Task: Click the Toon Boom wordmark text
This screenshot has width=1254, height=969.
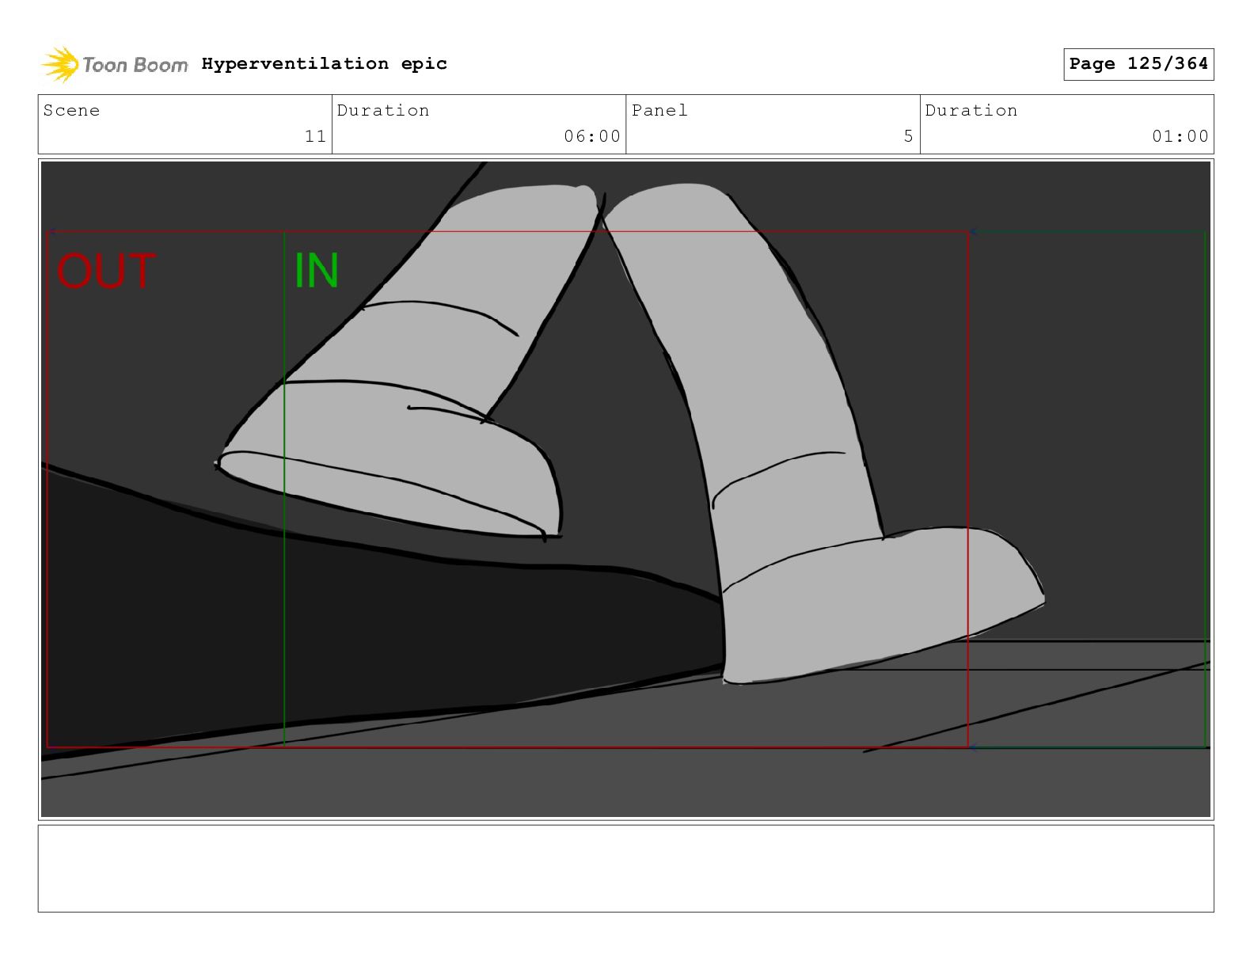Action: [x=135, y=65]
